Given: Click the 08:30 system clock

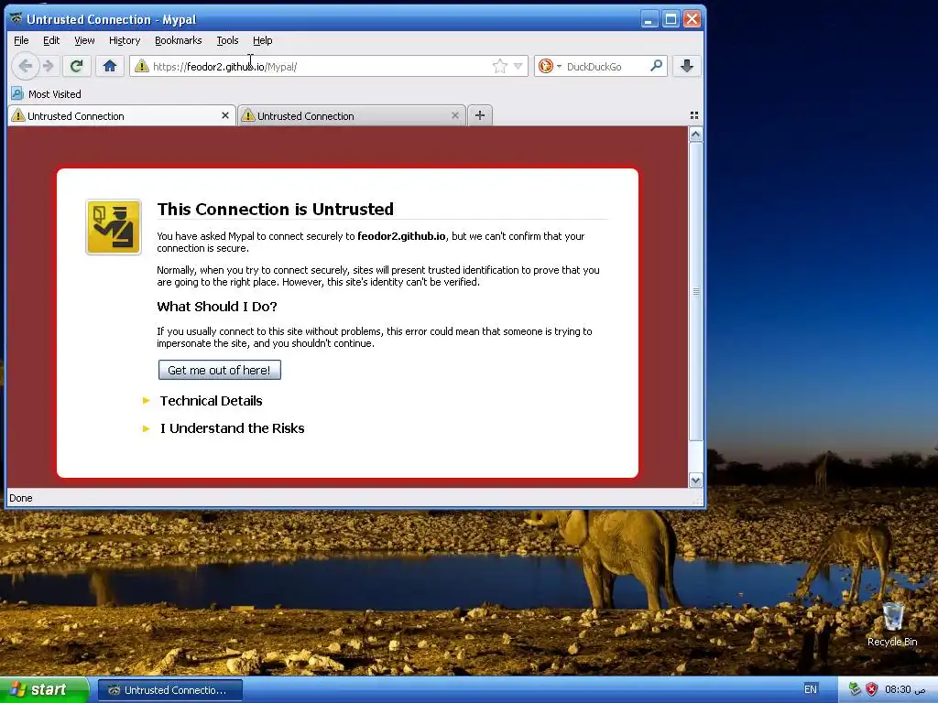Looking at the screenshot, I should 905,689.
